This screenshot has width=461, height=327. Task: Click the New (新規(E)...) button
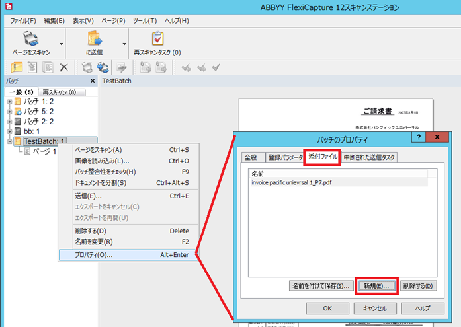pyautogui.click(x=376, y=286)
